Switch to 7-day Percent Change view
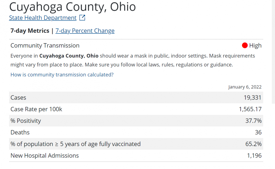The image size is (275, 169). pos(85,31)
